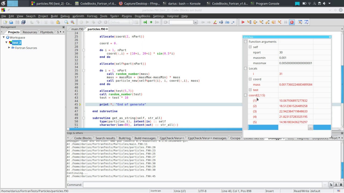This screenshot has width=344, height=193.
Task: Open the wxSmith menu
Action: pyautogui.click(x=78, y=16)
